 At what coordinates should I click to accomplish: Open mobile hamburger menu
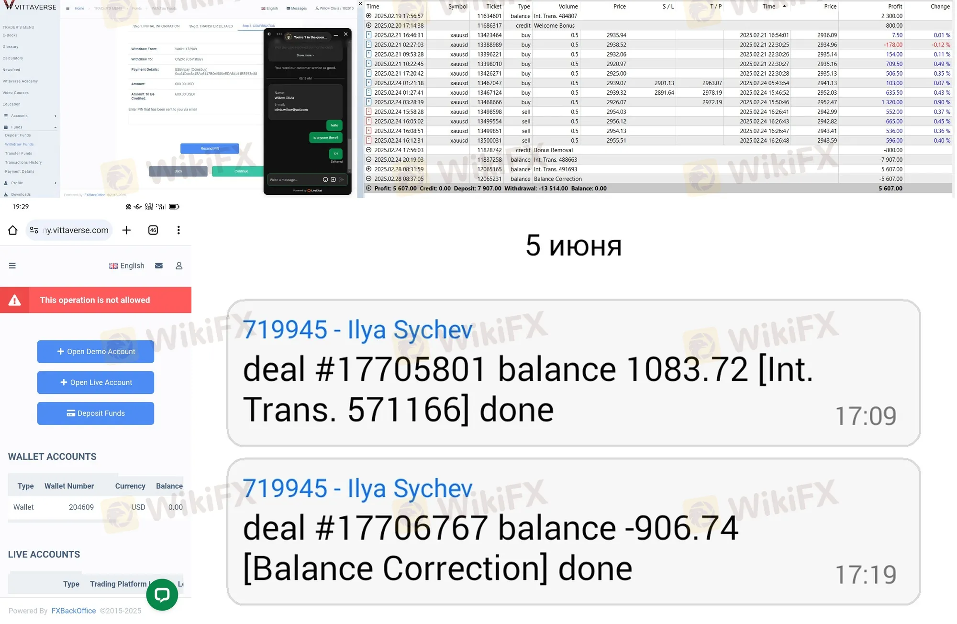click(x=12, y=266)
